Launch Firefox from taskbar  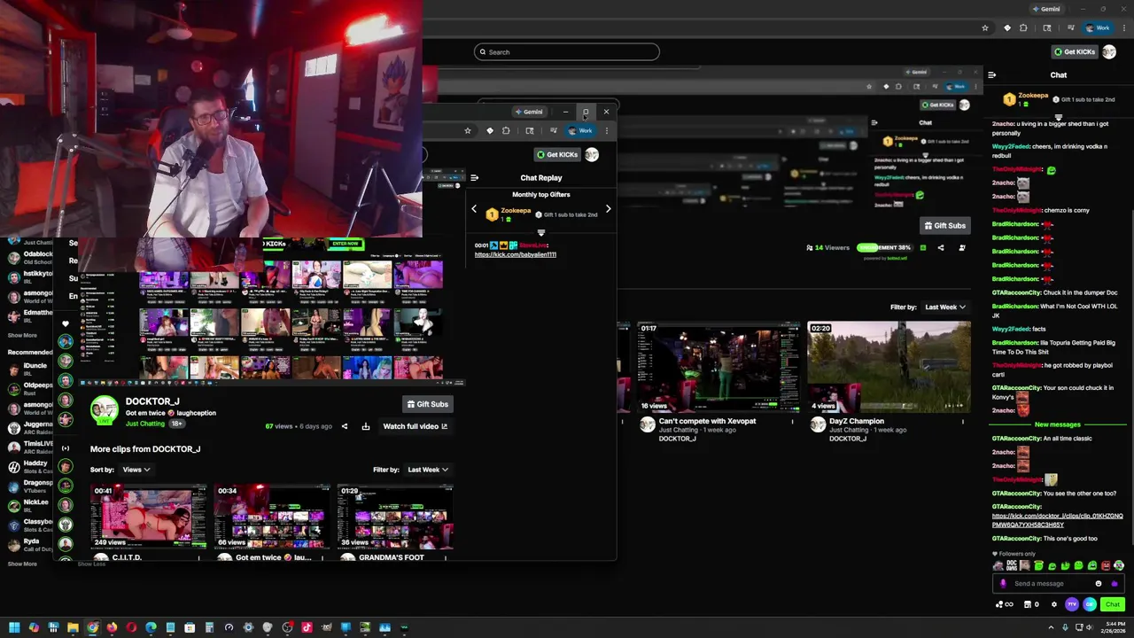click(x=112, y=627)
